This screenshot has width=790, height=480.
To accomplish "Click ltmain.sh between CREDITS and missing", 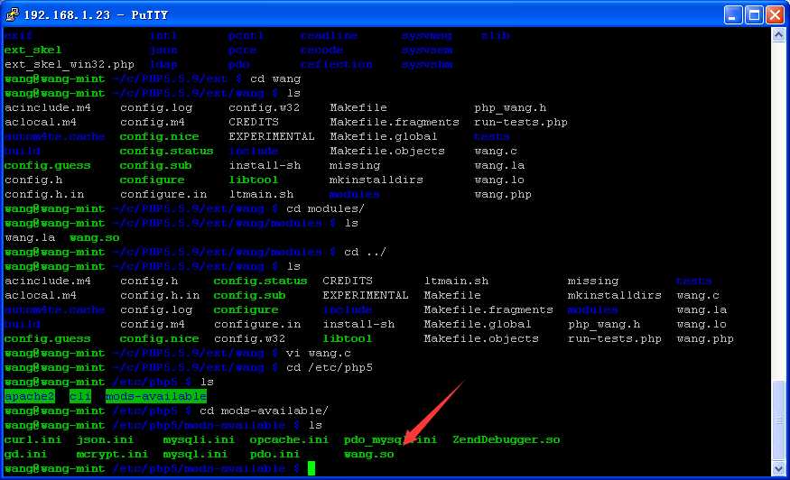I will coord(457,281).
